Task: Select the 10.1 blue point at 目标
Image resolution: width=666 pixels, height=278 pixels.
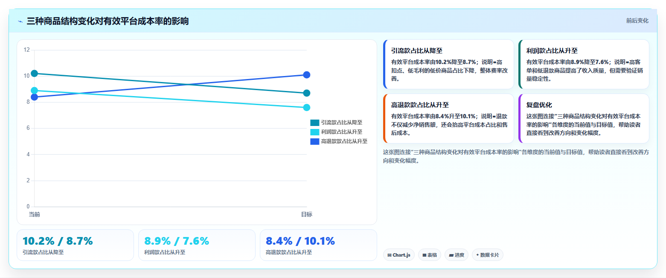Action: click(306, 75)
